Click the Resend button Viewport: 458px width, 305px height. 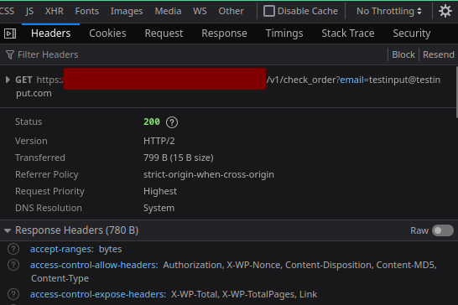point(439,54)
